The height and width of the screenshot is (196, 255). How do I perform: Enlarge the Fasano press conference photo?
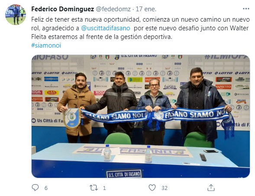[141, 116]
